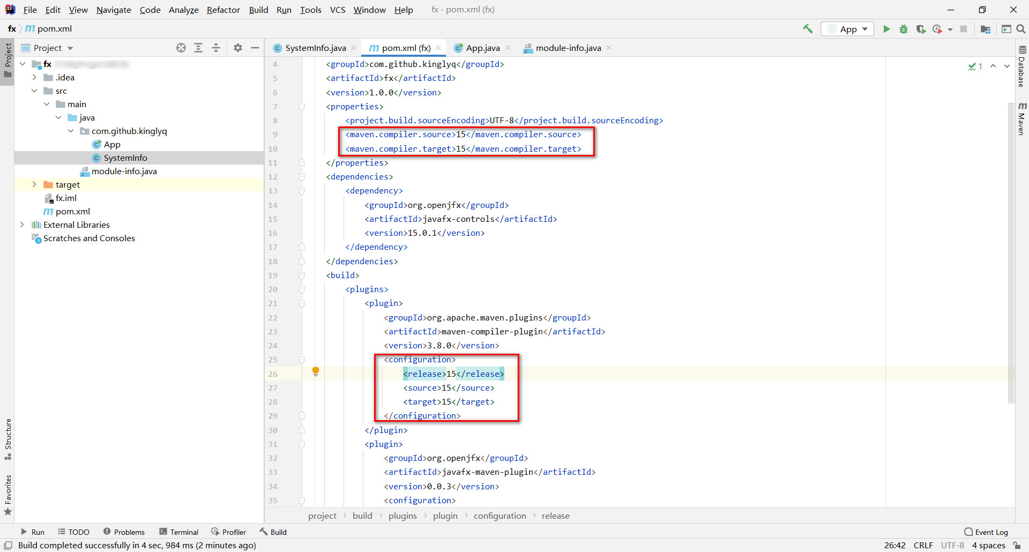
Task: Open Search Everywhere magnifier icon
Action: tap(1021, 29)
